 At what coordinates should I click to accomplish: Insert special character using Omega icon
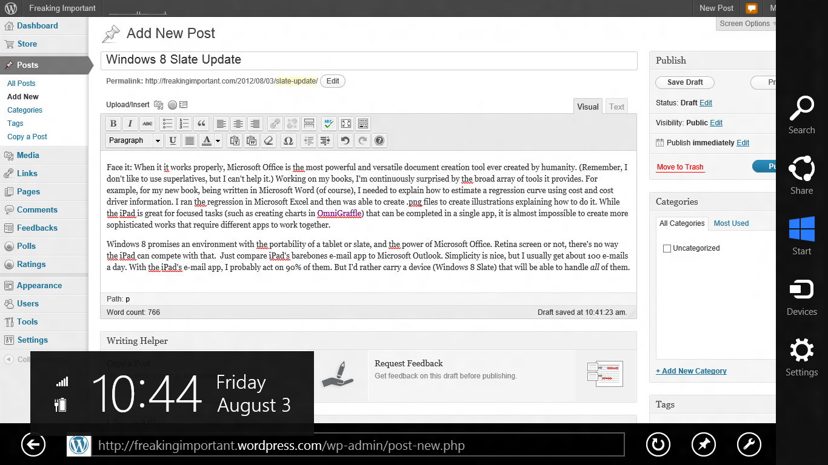pyautogui.click(x=288, y=140)
